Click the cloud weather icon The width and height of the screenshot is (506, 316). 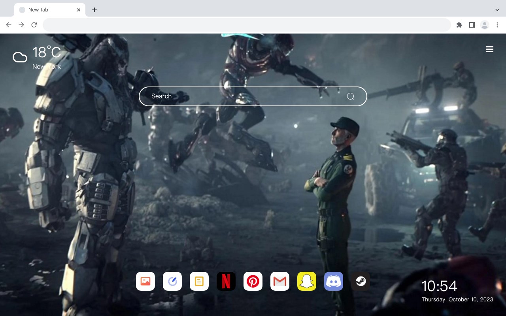coord(20,58)
